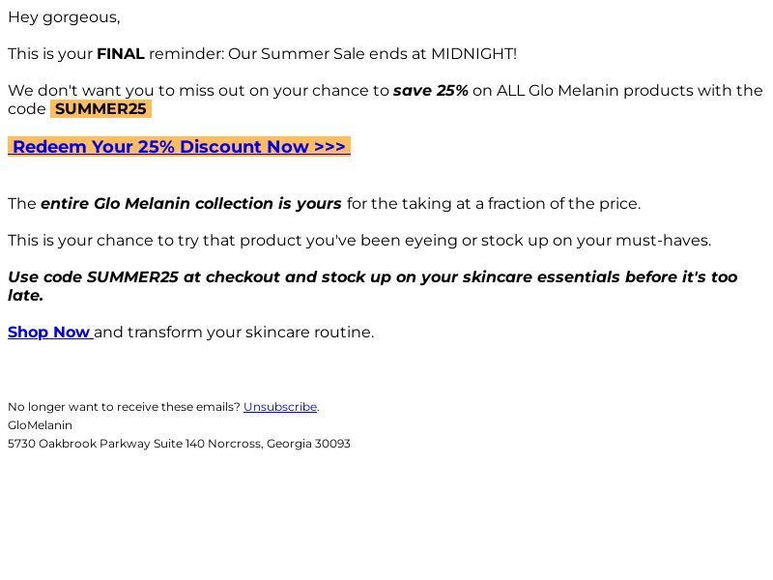Click the 'stock up on your must-haves' sentence

(596, 241)
